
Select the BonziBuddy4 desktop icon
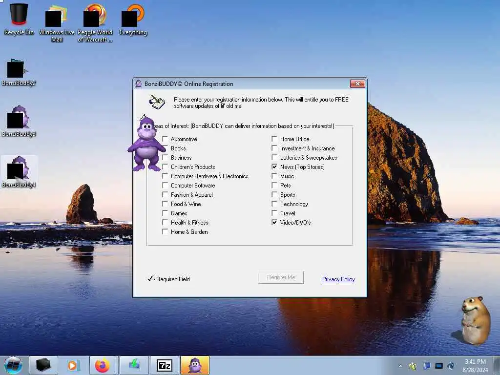[x=19, y=172]
